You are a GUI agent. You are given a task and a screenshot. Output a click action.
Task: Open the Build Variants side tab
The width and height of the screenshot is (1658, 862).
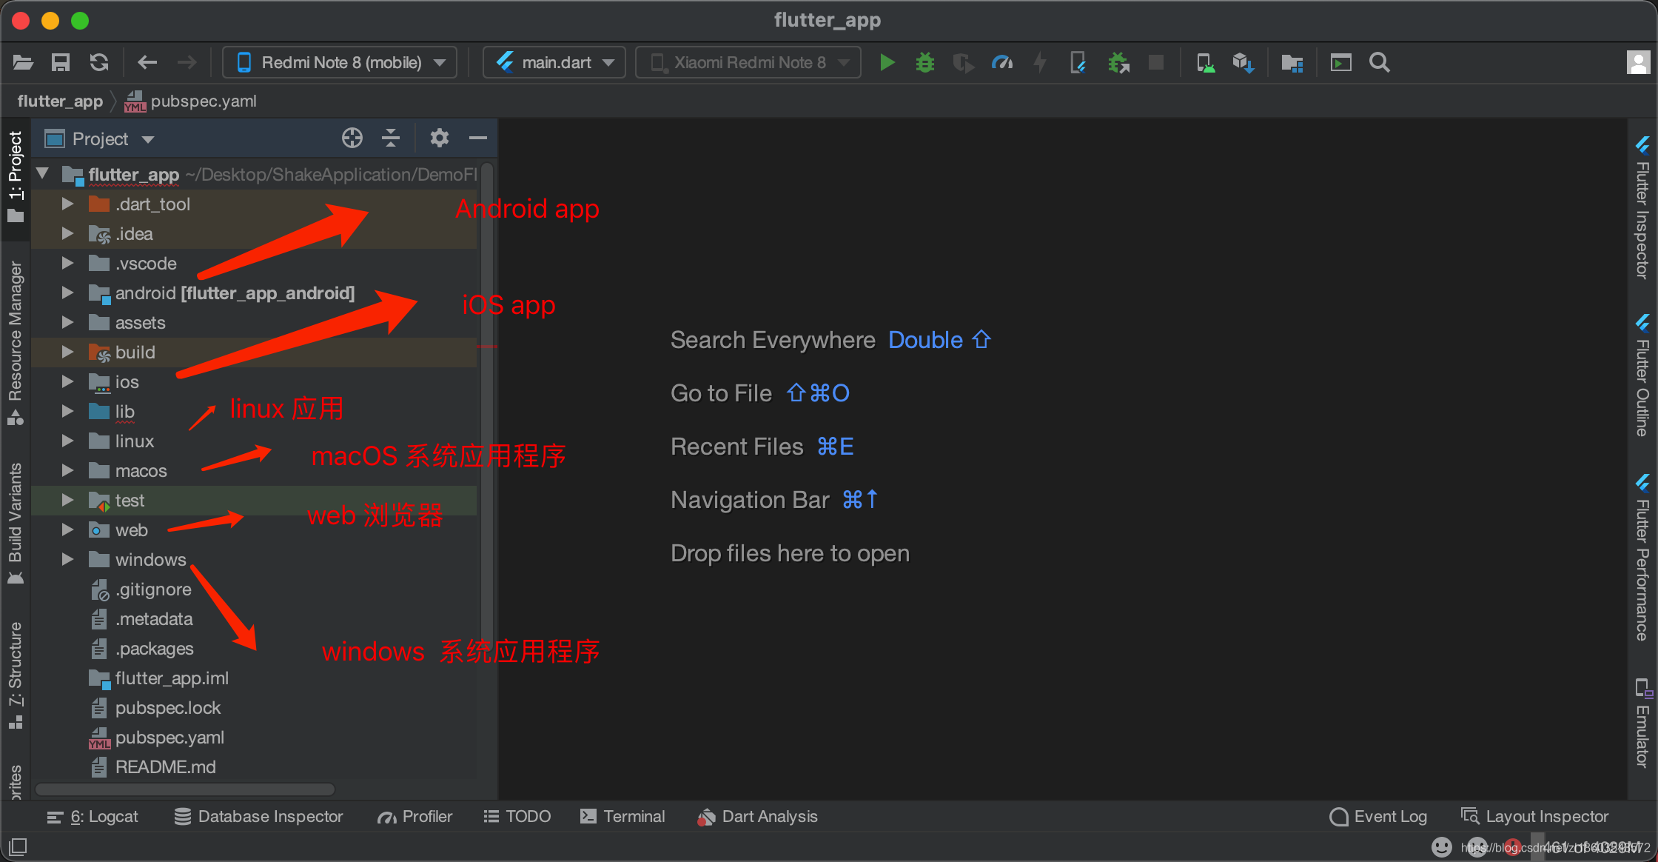(x=16, y=524)
